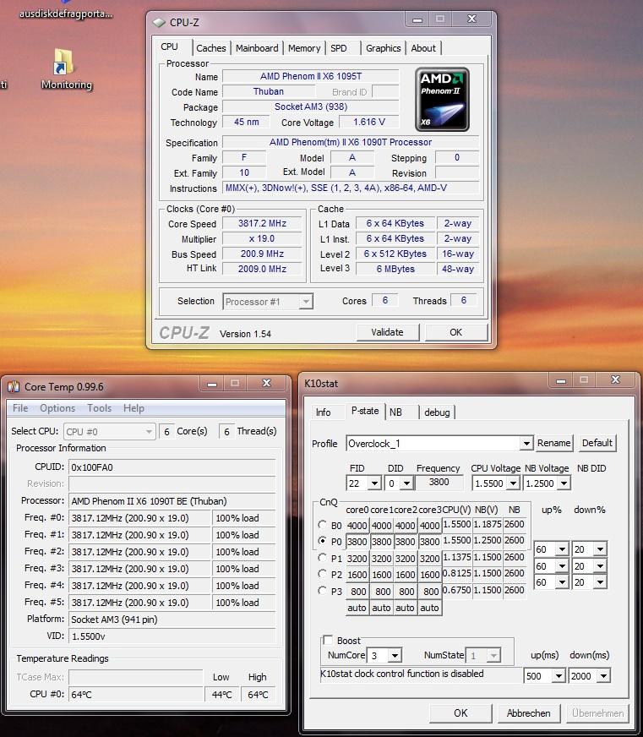643x737 pixels.
Task: Select the P0 P-state radio button
Action: point(323,541)
